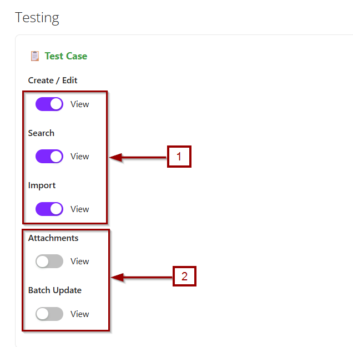Select the Create / Edit section heading
The image size is (353, 347).
tap(53, 81)
